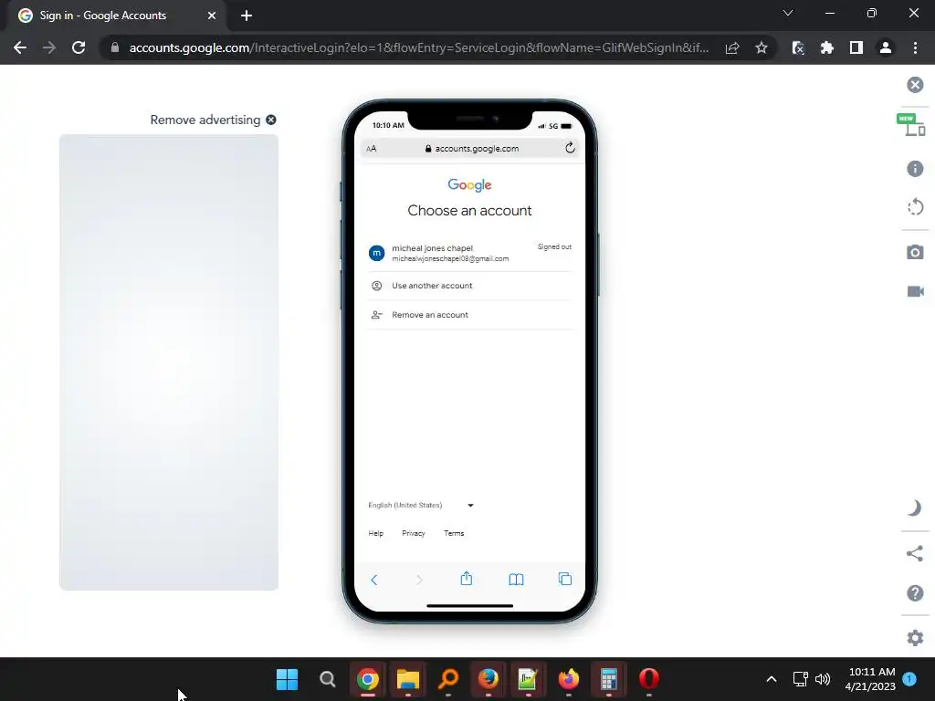The height and width of the screenshot is (701, 935).
Task: Close the mobile simulator panel with X icon
Action: (x=915, y=85)
